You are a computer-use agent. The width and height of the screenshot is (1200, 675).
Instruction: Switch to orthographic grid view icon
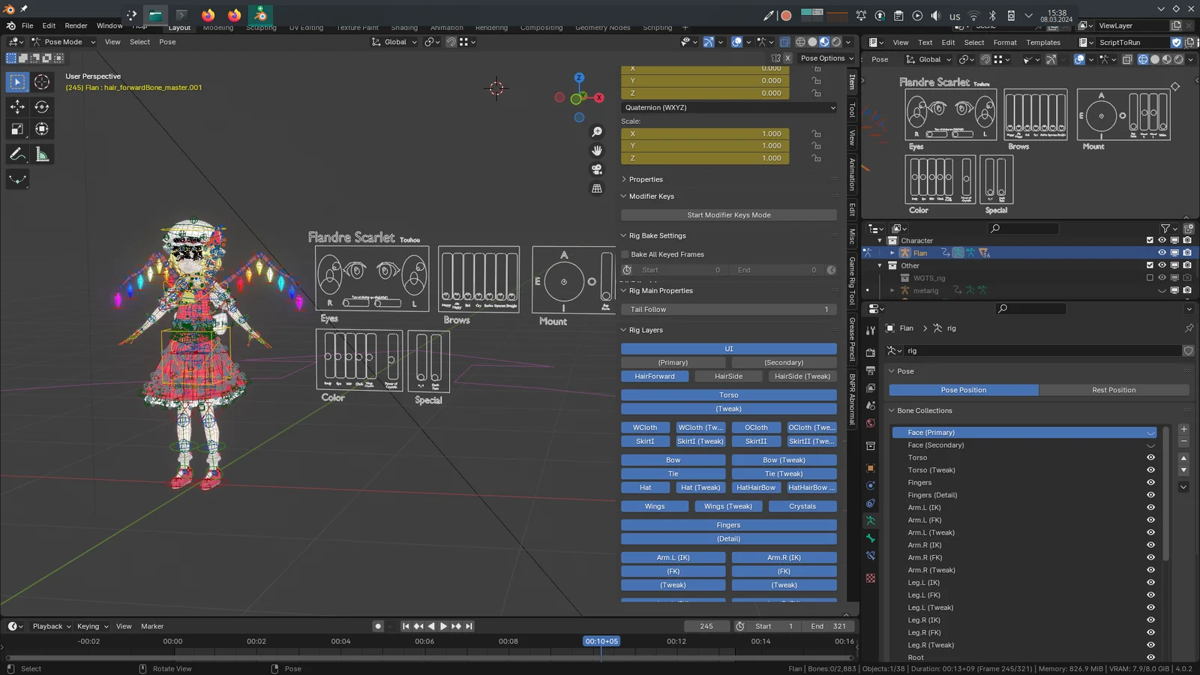(x=597, y=188)
